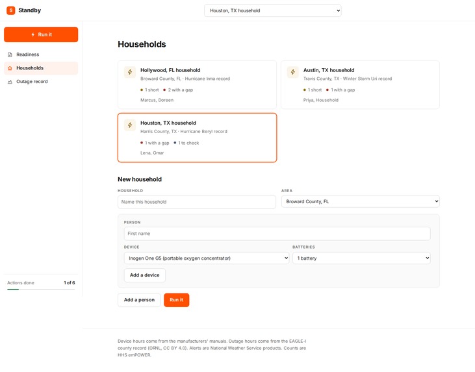Focus the First name person field
The image size is (475, 372).
277,234
